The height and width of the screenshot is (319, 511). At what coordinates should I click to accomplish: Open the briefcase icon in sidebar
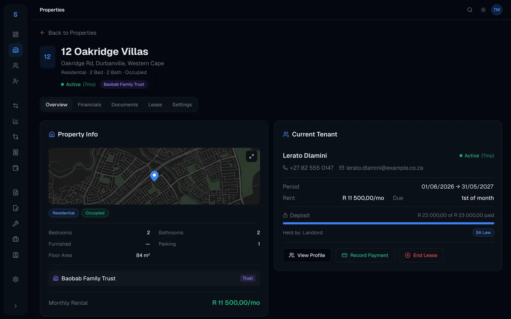click(x=15, y=239)
